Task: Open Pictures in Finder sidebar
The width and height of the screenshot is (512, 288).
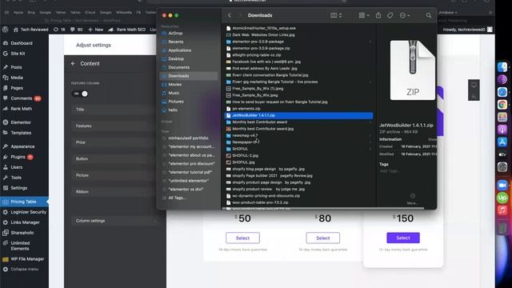Action: [x=176, y=102]
